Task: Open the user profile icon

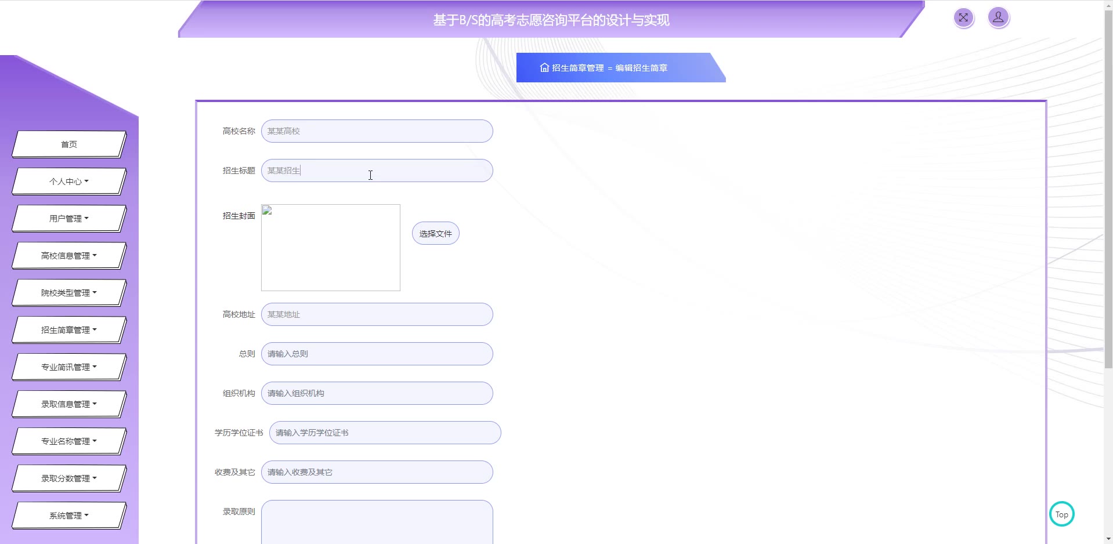Action: click(998, 18)
